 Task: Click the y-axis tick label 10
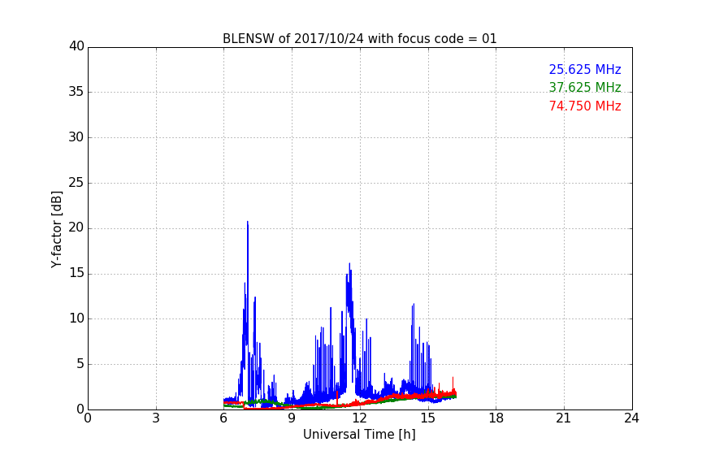click(x=76, y=318)
